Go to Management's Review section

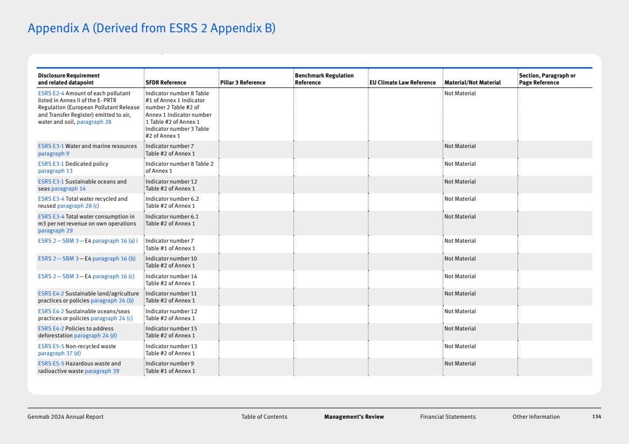click(354, 417)
